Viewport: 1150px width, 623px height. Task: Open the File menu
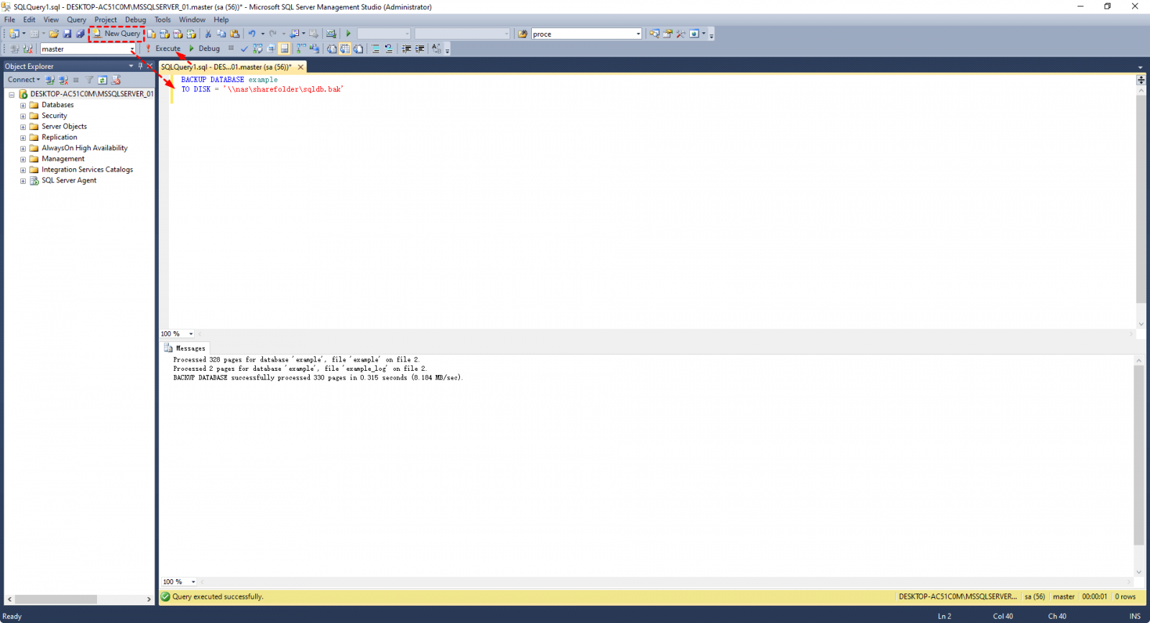[x=9, y=19]
